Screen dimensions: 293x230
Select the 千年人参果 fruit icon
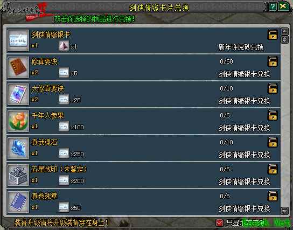(18, 121)
